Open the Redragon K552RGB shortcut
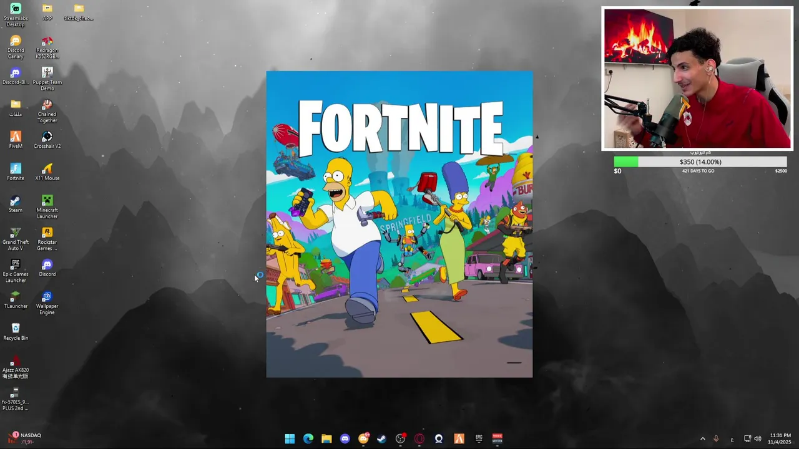The height and width of the screenshot is (449, 799). coord(47,47)
